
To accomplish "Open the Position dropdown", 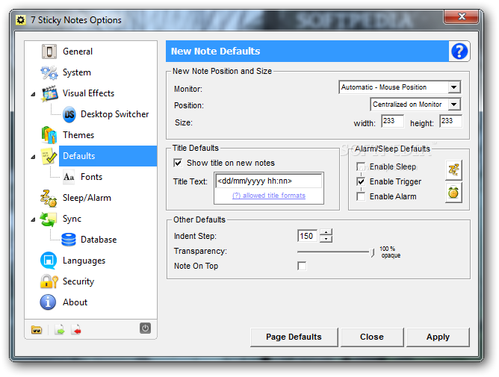I will click(x=454, y=105).
